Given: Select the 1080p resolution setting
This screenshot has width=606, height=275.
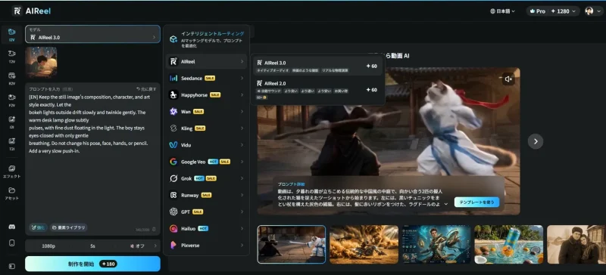Looking at the screenshot, I should click(x=48, y=246).
